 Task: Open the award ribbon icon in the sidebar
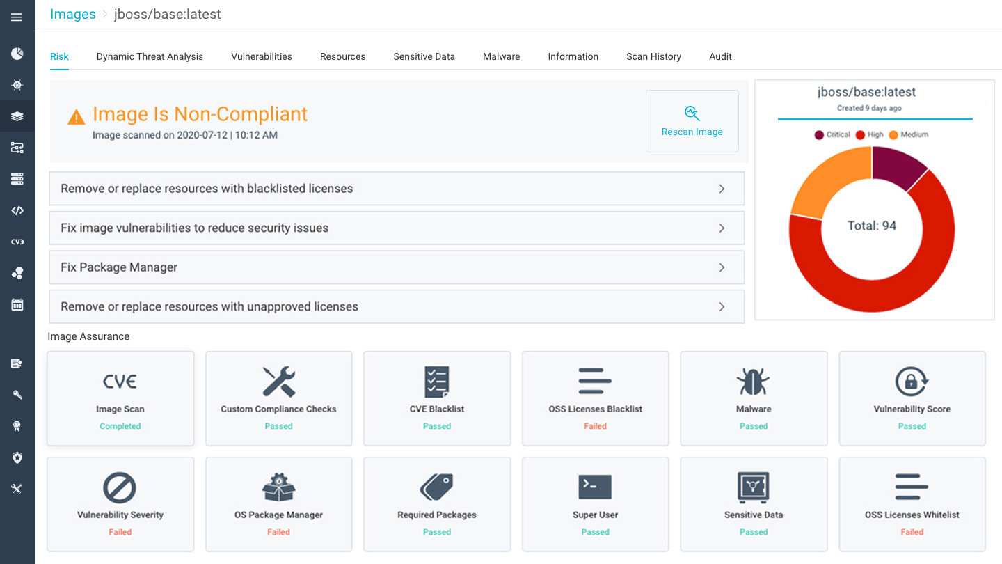17,426
